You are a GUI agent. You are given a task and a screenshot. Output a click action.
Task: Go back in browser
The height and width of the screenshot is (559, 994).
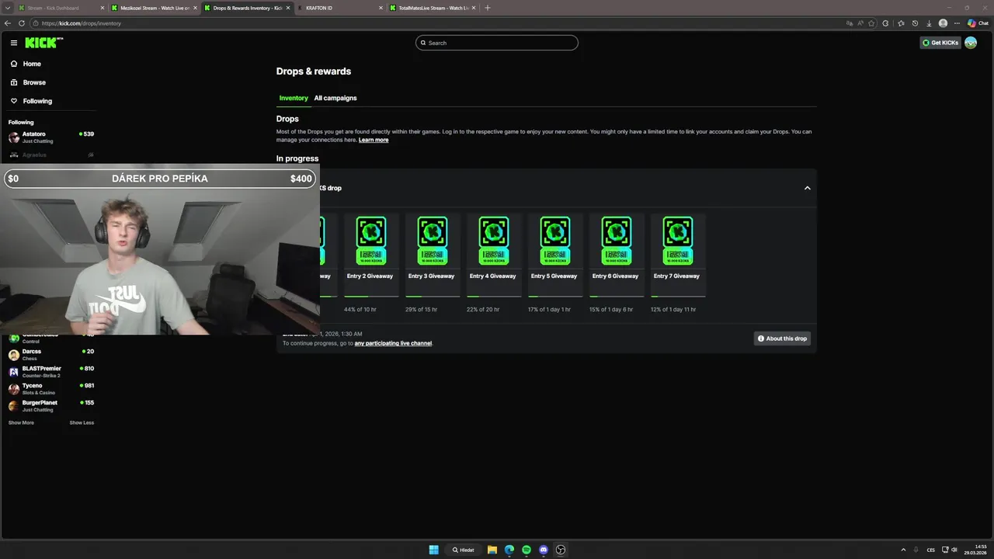tap(8, 23)
